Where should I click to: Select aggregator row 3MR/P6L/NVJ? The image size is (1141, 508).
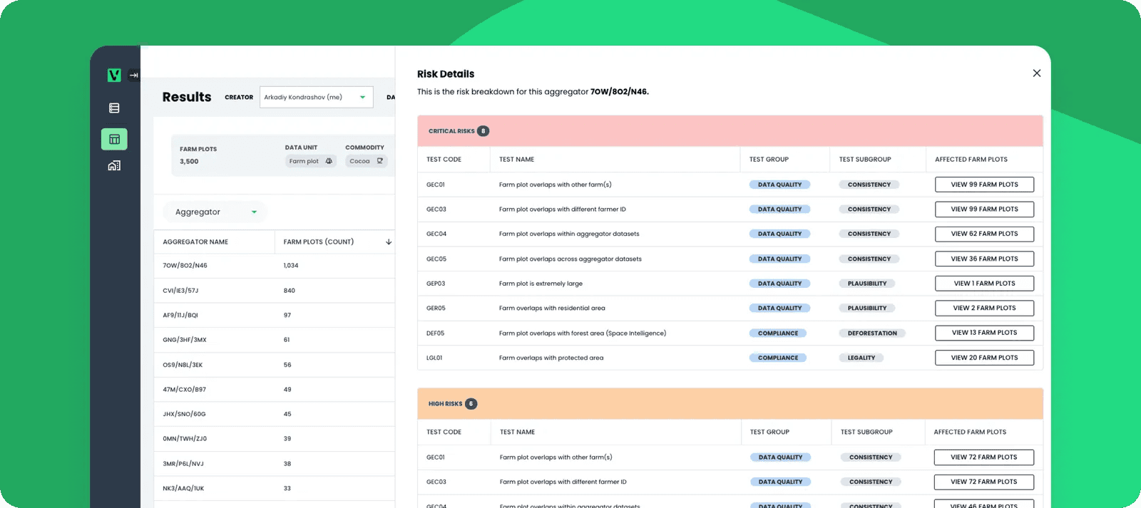[x=275, y=464]
